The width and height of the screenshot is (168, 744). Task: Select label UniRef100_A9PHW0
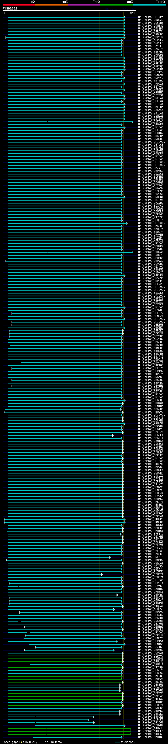(151, 64)
